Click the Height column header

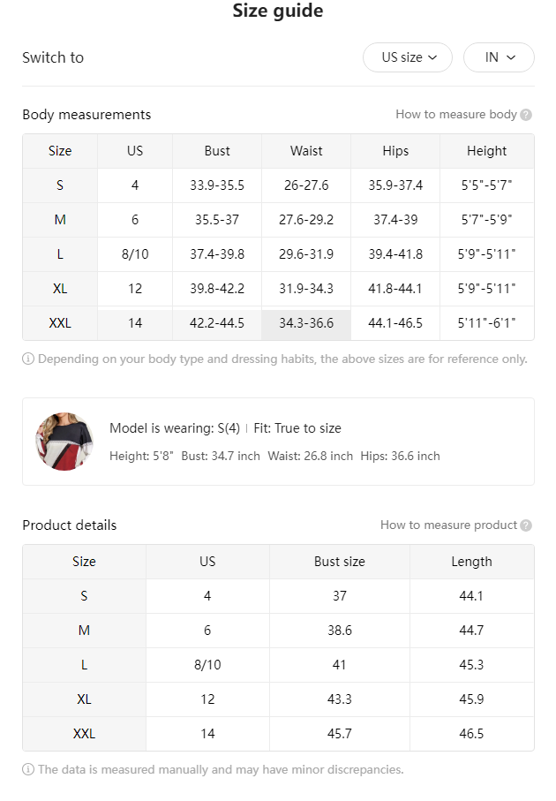tap(486, 151)
